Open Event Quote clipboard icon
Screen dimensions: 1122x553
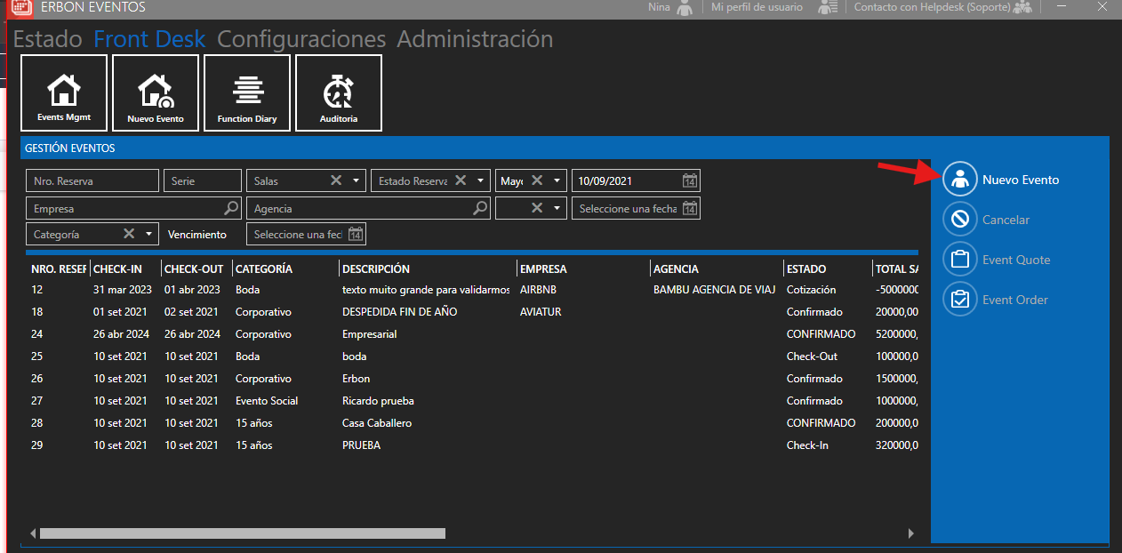pos(960,260)
